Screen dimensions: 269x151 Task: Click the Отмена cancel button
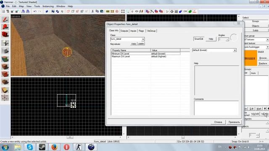pyautogui.click(x=218, y=122)
